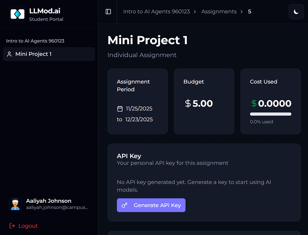The image size is (308, 235).
Task: Select the person icon beside Mini Project 1
Action: pos(9,54)
